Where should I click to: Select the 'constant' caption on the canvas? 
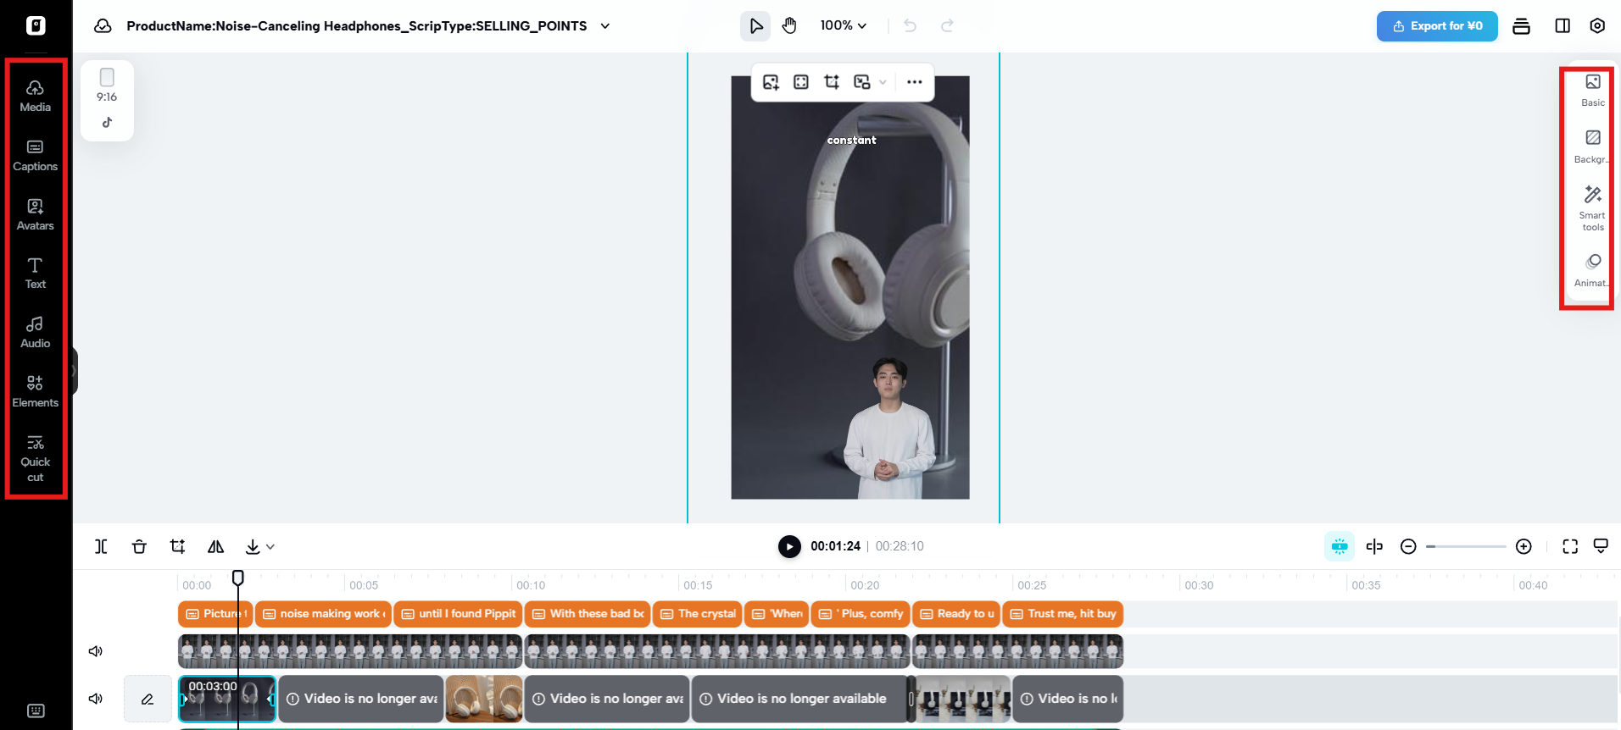851,141
